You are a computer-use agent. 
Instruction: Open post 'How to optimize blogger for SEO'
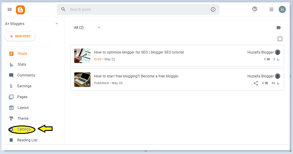point(139,52)
